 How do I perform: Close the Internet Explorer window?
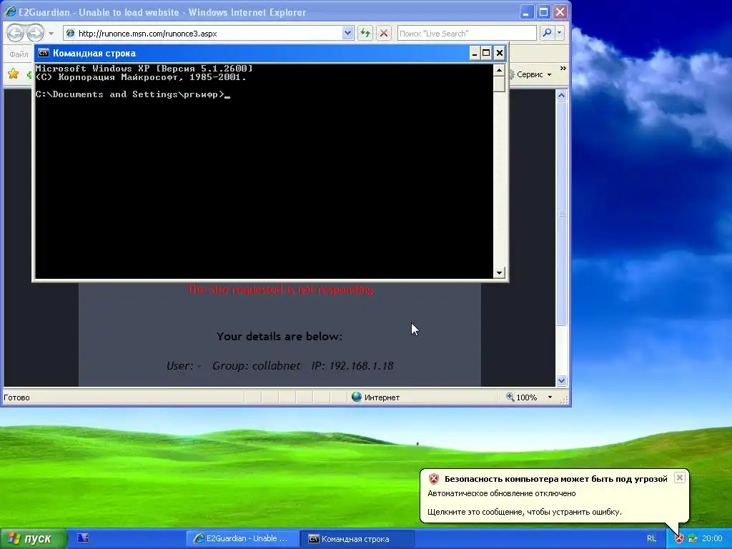tap(560, 12)
